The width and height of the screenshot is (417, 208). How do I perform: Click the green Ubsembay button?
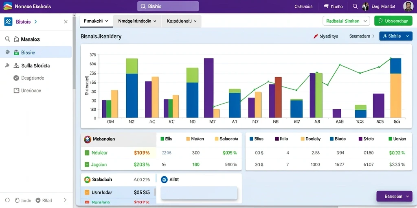(393, 21)
